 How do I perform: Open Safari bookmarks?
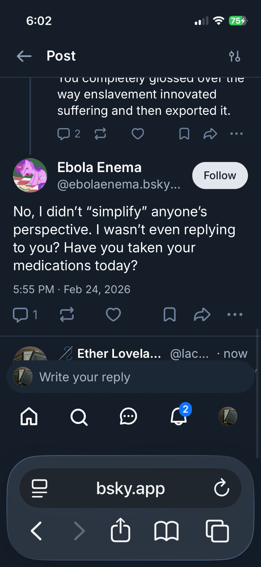(x=167, y=531)
